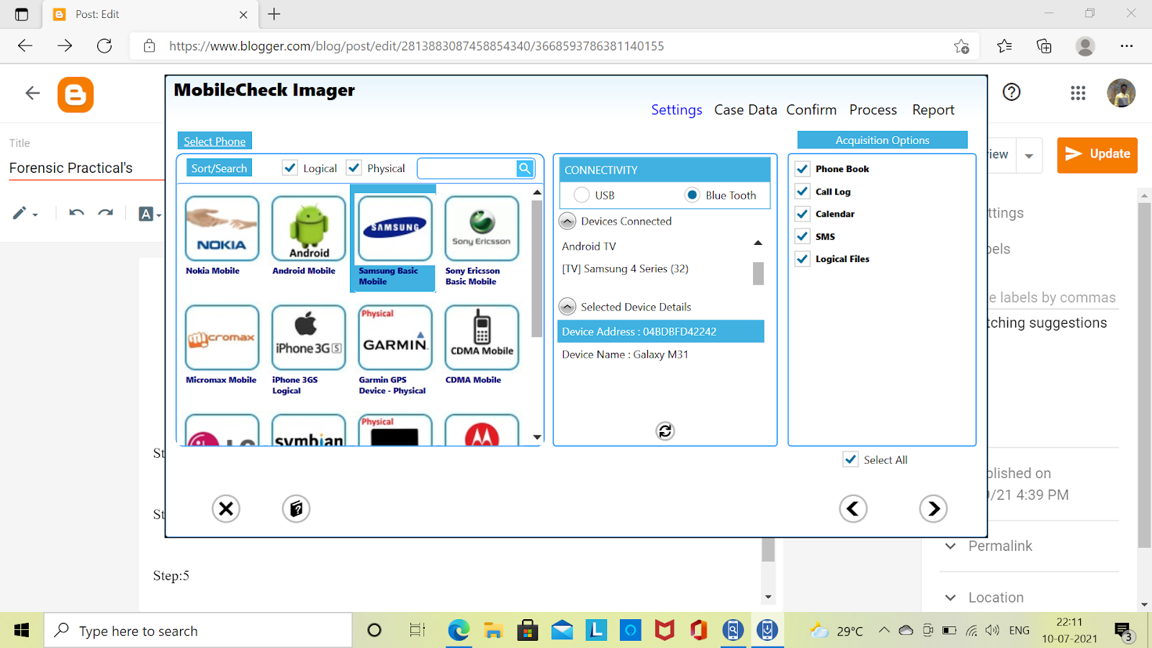Uncheck the SMS option
The height and width of the screenshot is (648, 1152).
click(802, 236)
